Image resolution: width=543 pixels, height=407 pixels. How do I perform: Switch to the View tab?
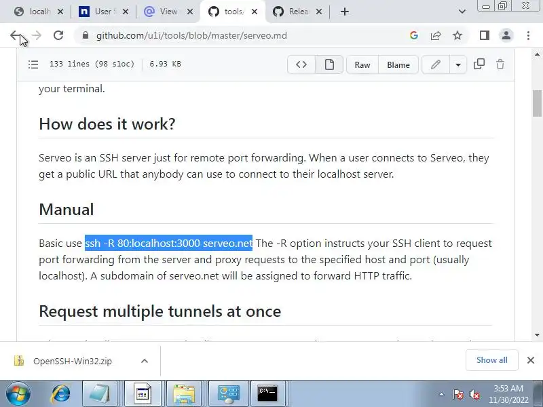164,12
